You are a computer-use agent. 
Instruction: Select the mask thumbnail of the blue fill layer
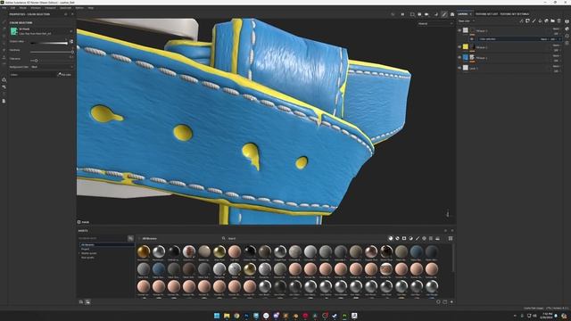tap(472, 57)
